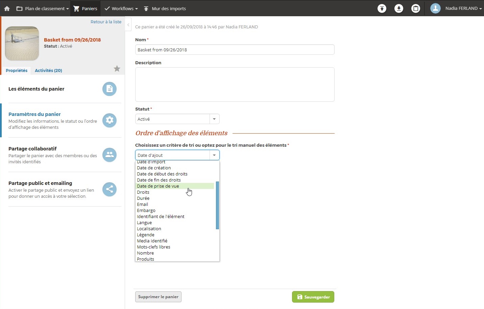The width and height of the screenshot is (484, 309).
Task: Click the home icon in top bar
Action: click(7, 8)
